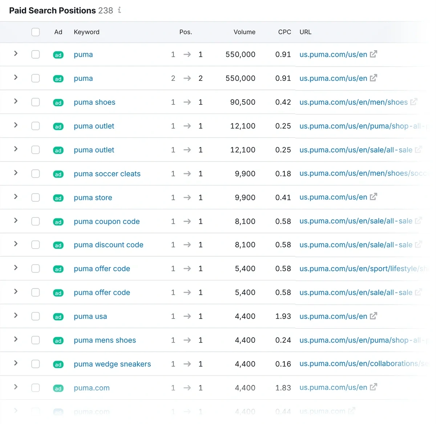This screenshot has height=424, width=436.
Task: Sort by the Pos. column header
Action: (x=186, y=32)
